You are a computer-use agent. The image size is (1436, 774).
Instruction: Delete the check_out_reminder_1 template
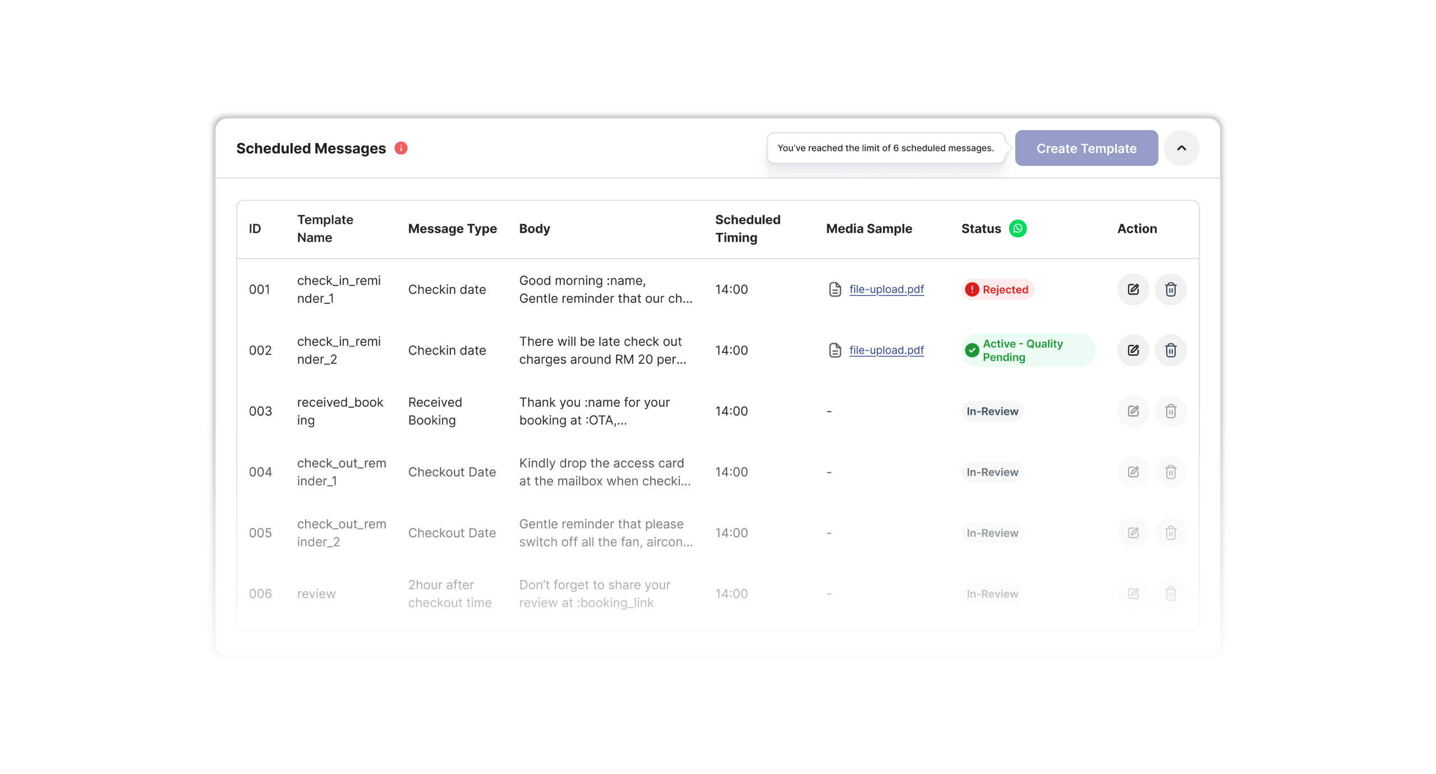pos(1171,472)
